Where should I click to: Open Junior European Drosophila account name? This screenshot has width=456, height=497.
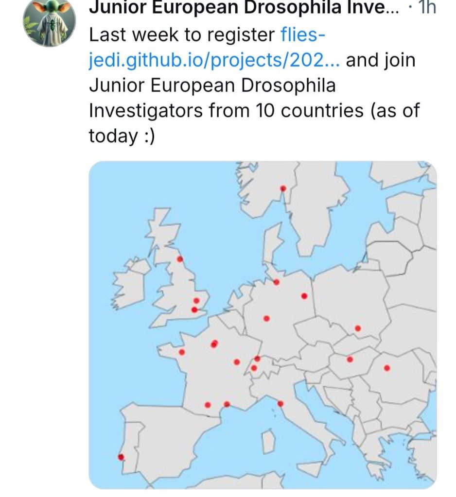pos(243,7)
